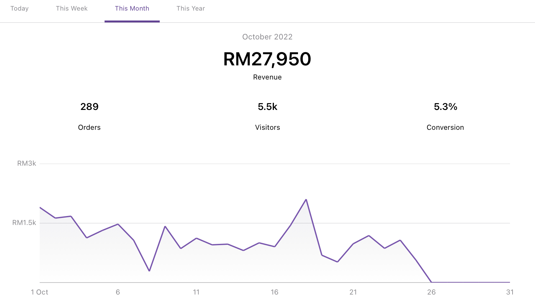Click the 16 date label on the x-axis
This screenshot has width=535, height=307.
coord(275,292)
